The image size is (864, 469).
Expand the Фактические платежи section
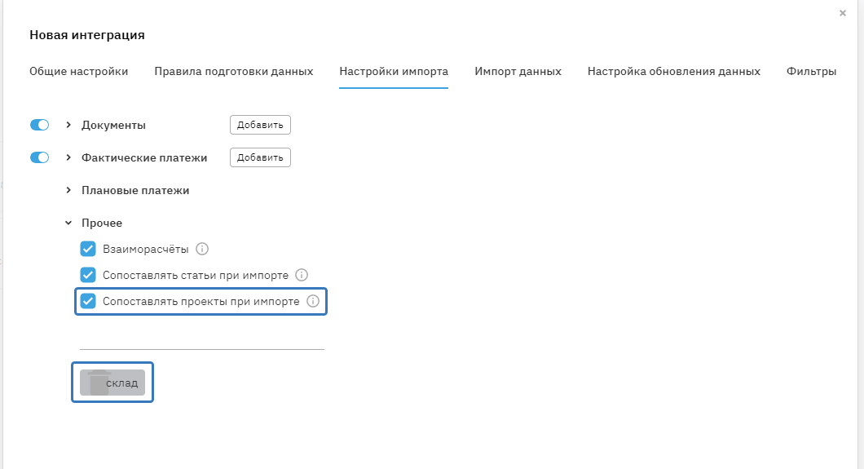(x=68, y=157)
